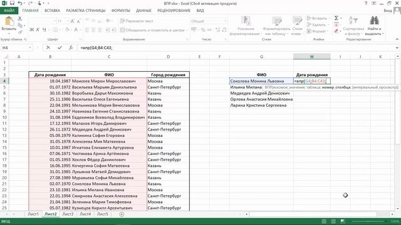401x225 pixels.
Task: Click the increase font size icon
Action: [x=73, y=21]
